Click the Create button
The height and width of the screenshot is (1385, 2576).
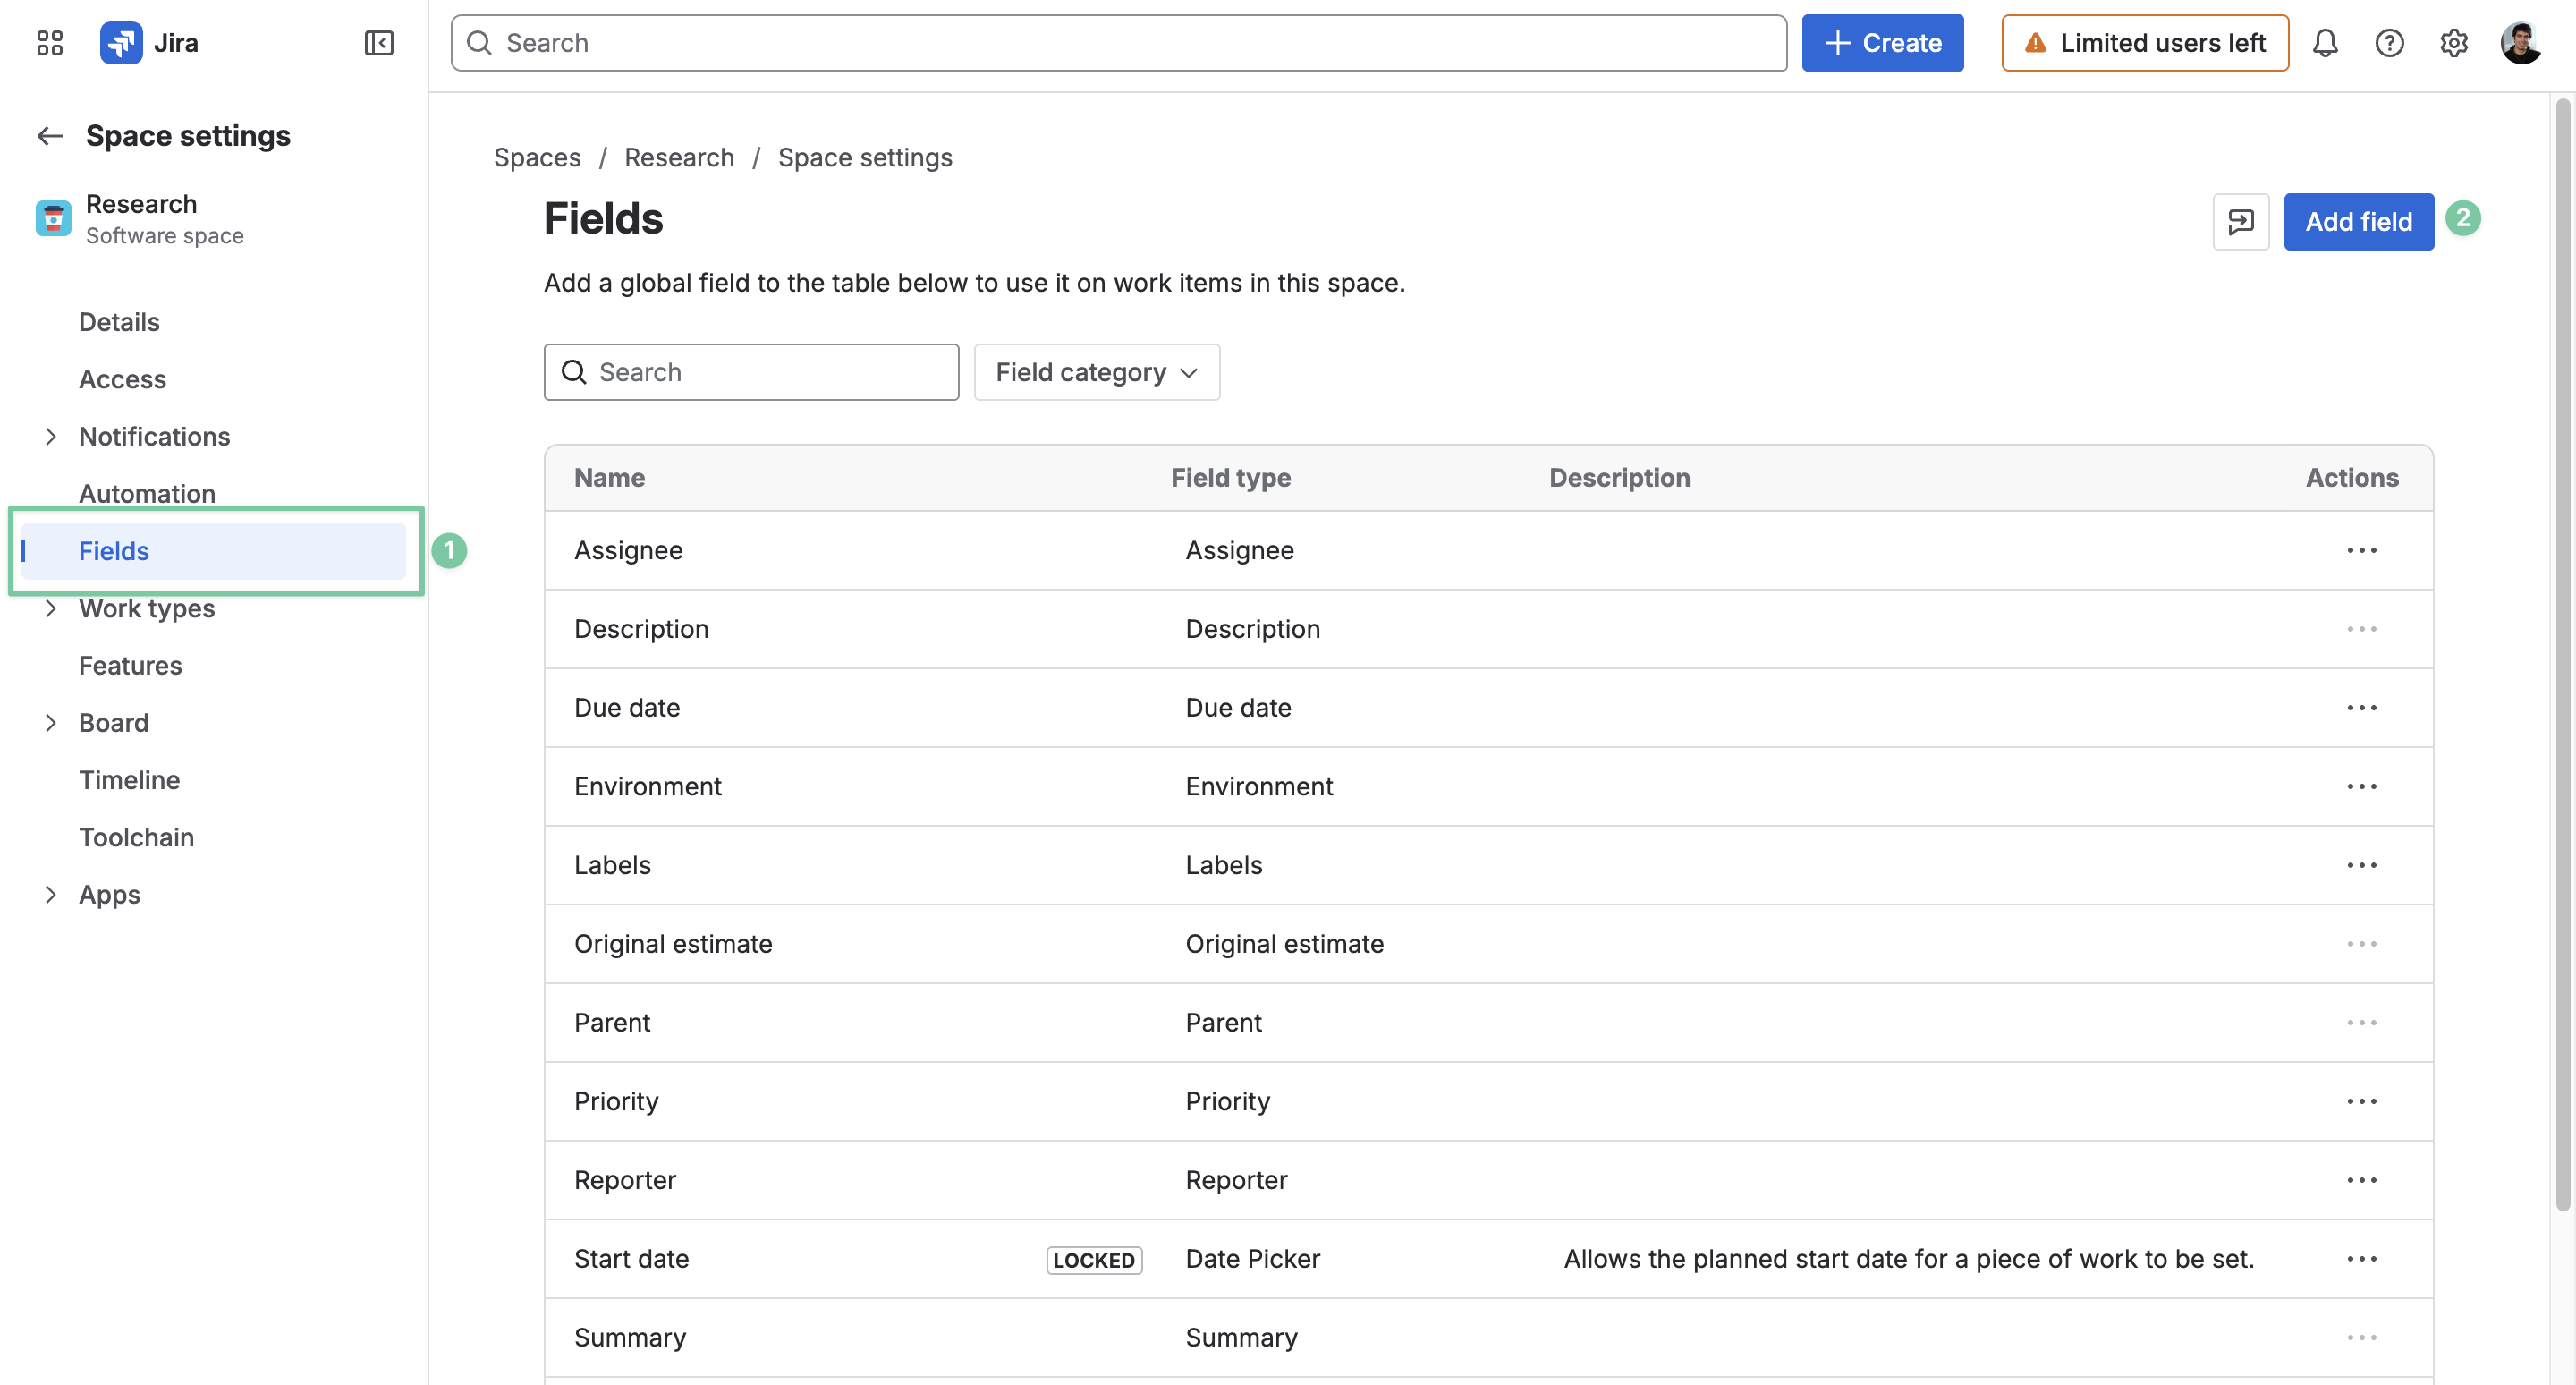1882,43
